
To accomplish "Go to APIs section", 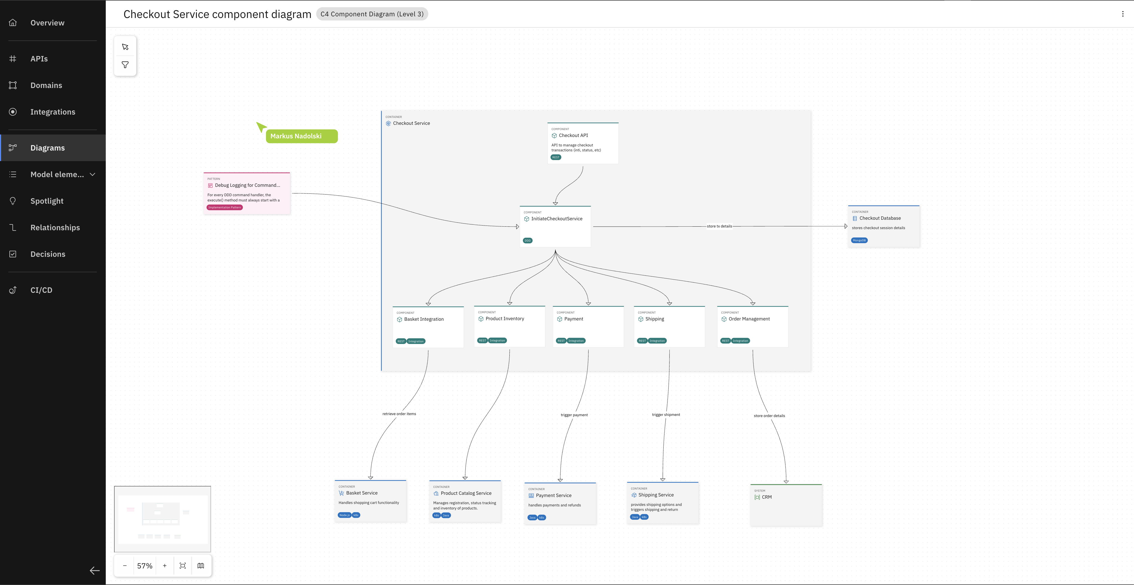I will pos(39,59).
